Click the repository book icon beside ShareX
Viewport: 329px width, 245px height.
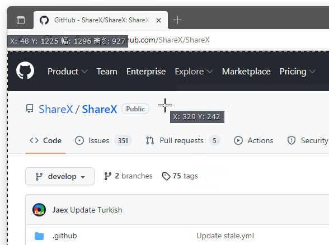30,109
